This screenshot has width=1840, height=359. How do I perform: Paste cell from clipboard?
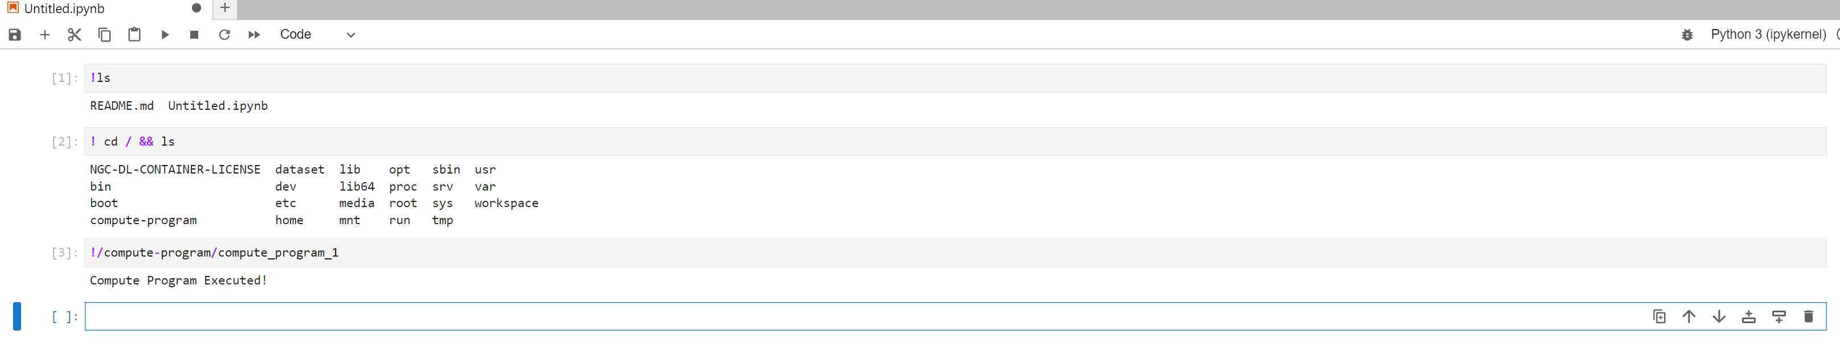click(134, 34)
